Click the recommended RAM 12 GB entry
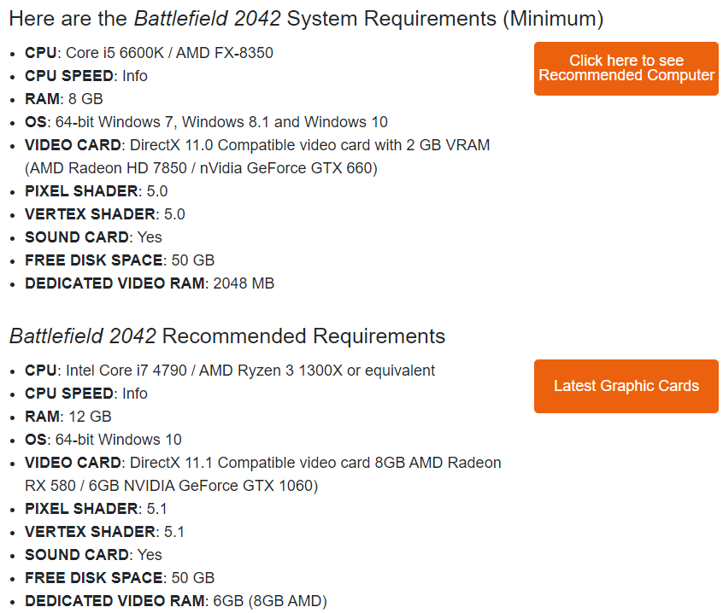The height and width of the screenshot is (613, 723). [x=68, y=417]
